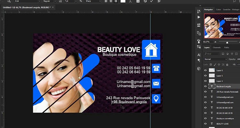240x128 pixels.
Task: Open the Clone Source panel icon
Action: (x=199, y=33)
